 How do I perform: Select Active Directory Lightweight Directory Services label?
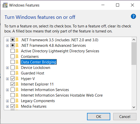point(60,51)
